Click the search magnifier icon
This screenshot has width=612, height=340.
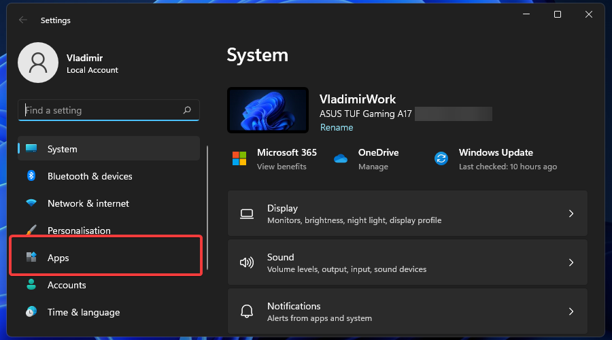[187, 110]
